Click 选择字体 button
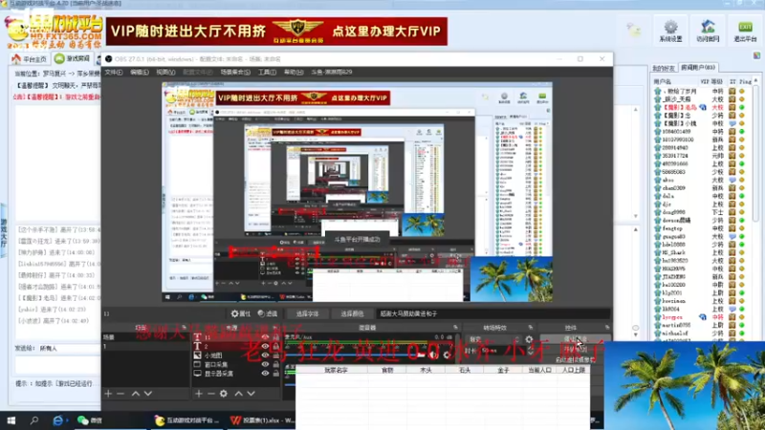The image size is (765, 430). (x=307, y=313)
